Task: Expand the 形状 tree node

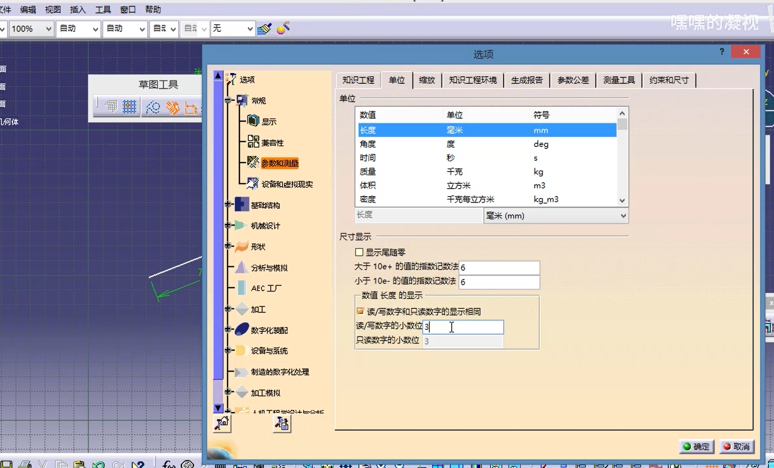Action: coord(228,246)
